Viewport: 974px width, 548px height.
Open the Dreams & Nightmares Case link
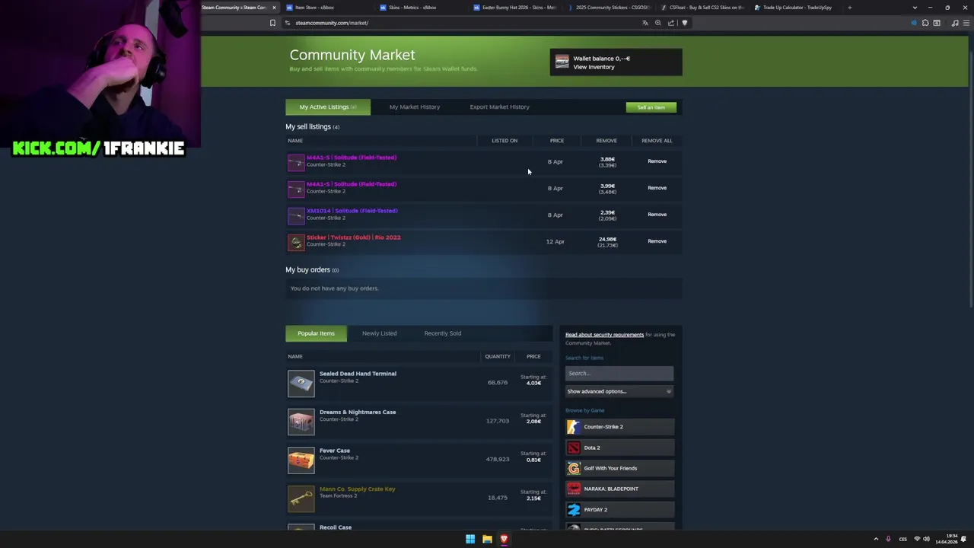click(358, 413)
